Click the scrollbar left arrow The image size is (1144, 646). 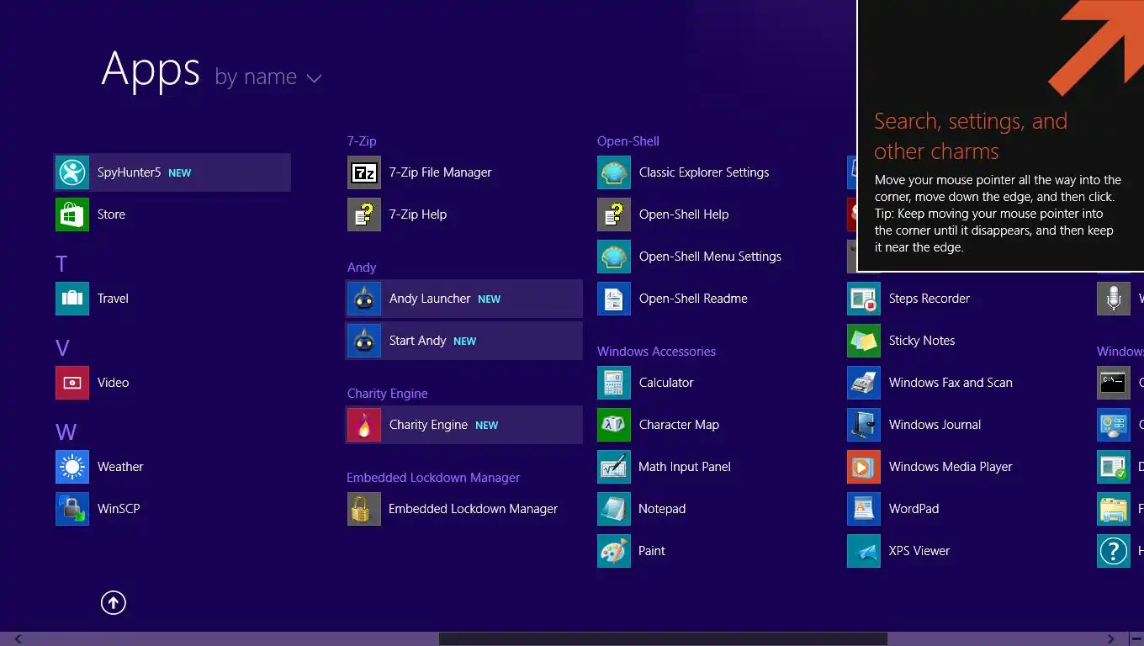tap(19, 639)
